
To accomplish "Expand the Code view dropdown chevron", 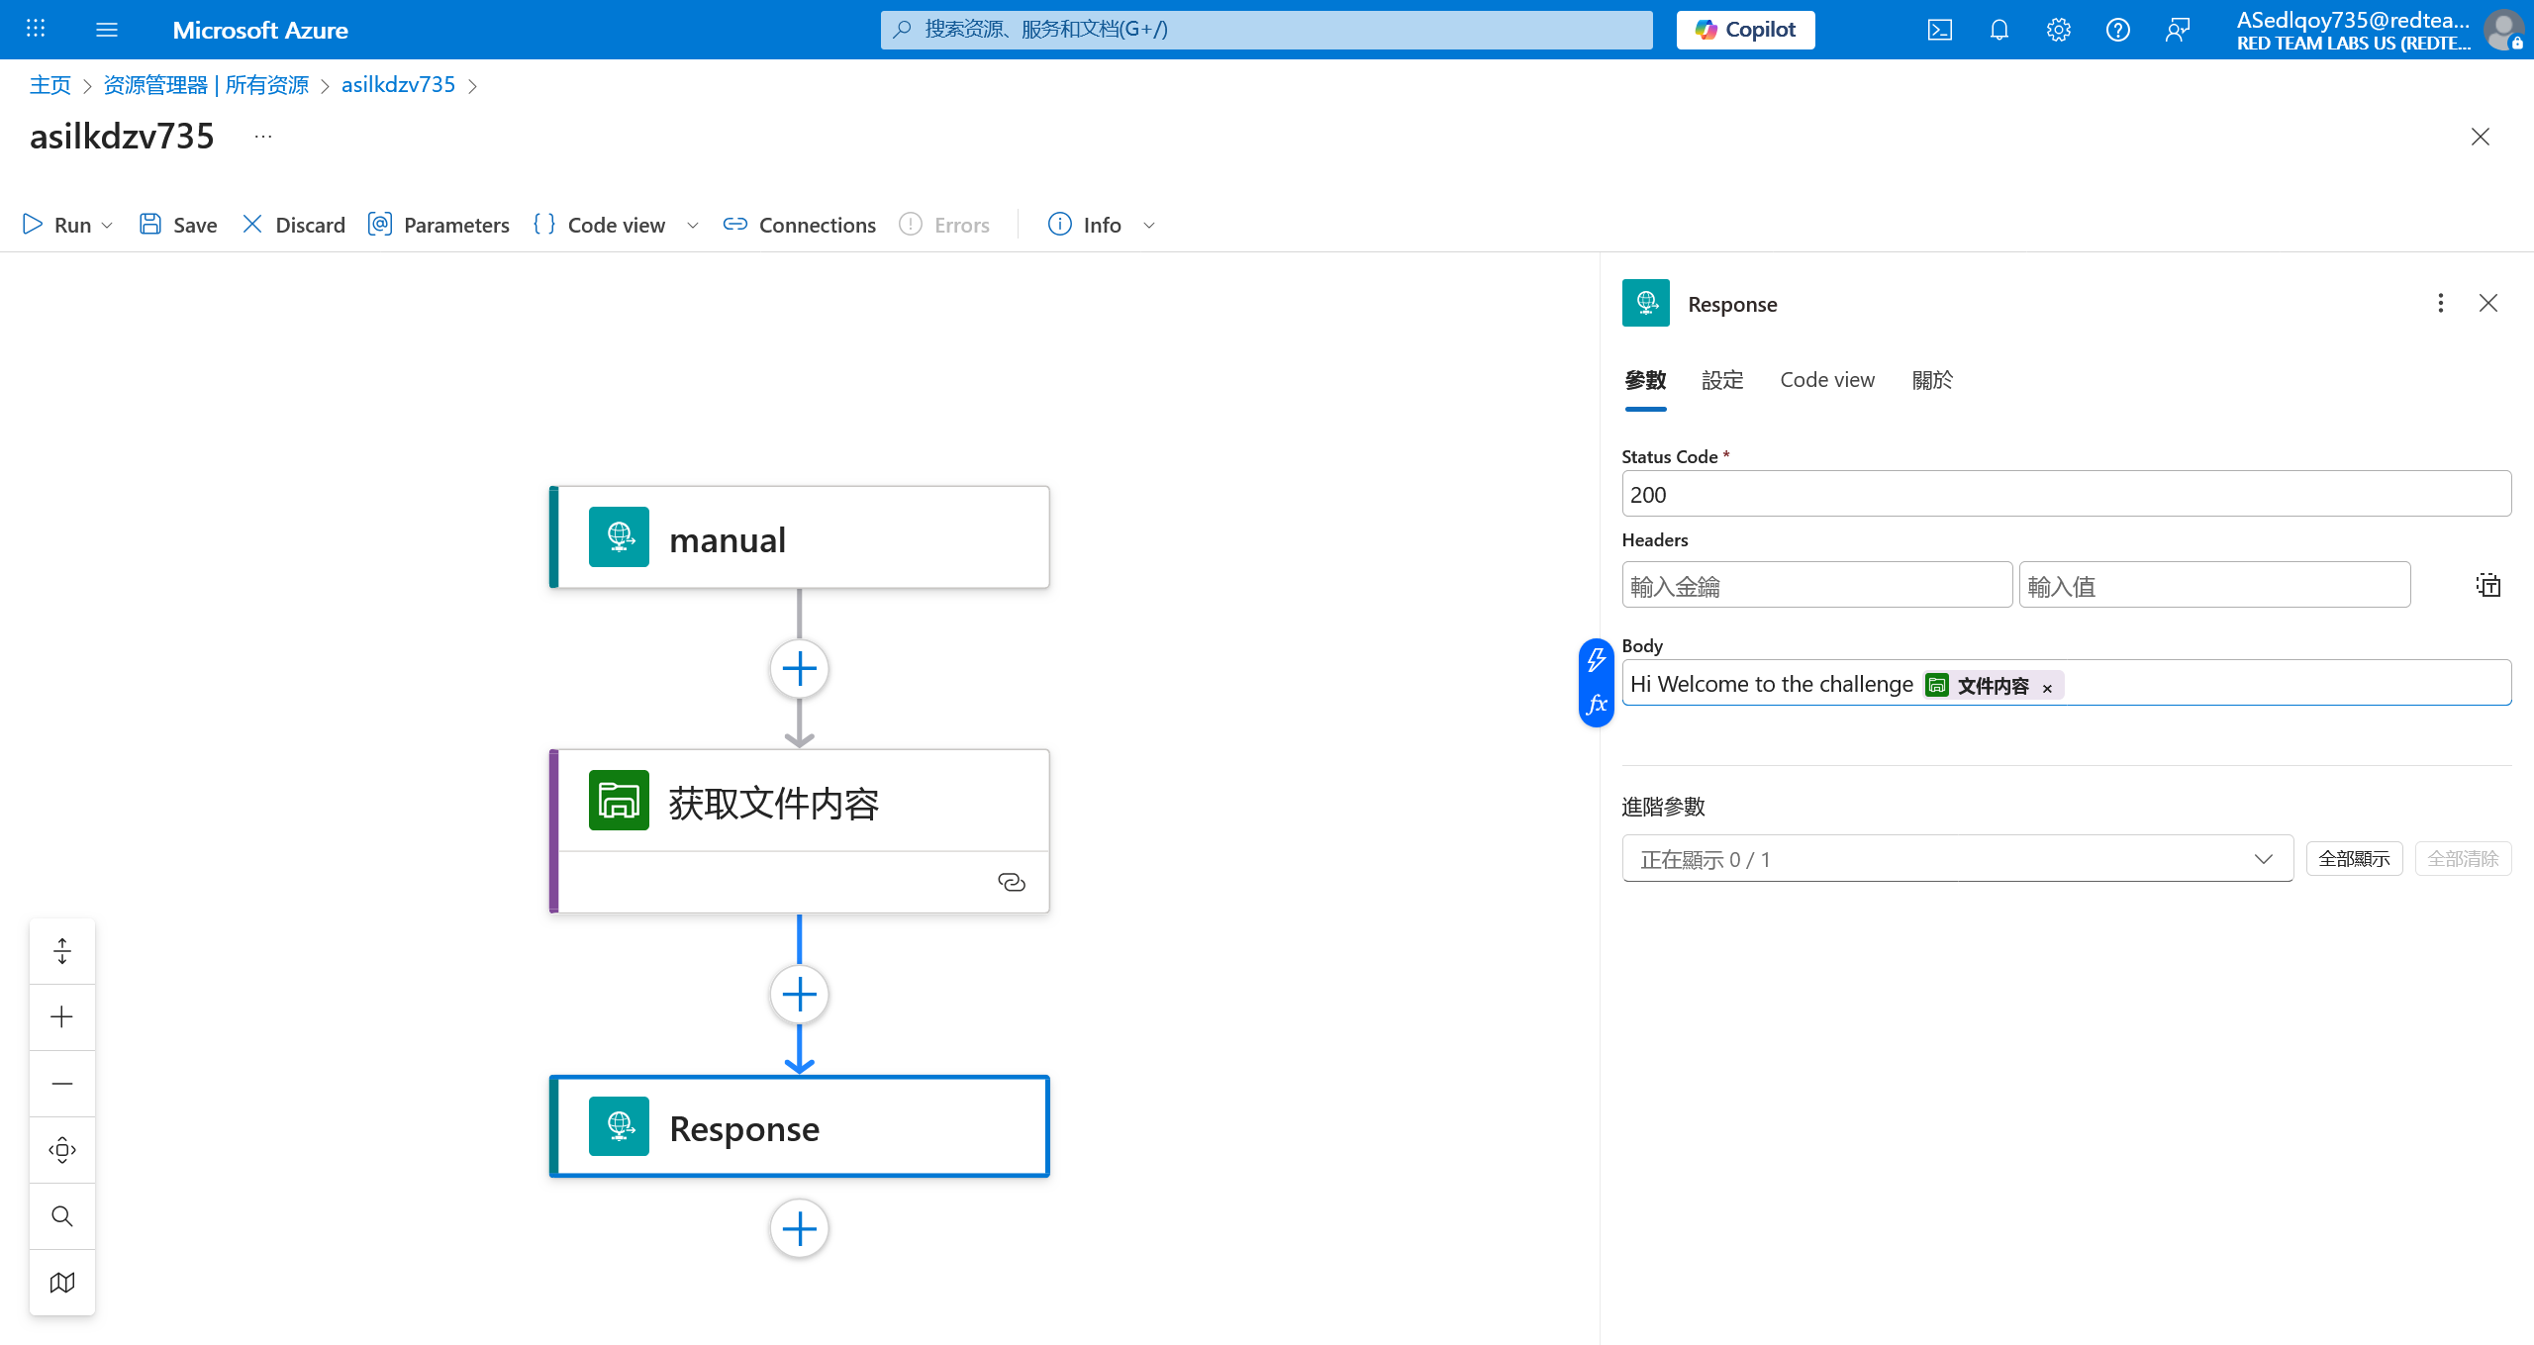I will tap(693, 226).
